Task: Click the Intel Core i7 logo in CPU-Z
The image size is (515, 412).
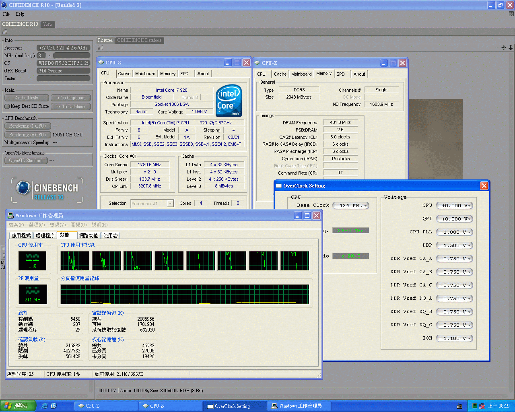Action: pos(229,101)
